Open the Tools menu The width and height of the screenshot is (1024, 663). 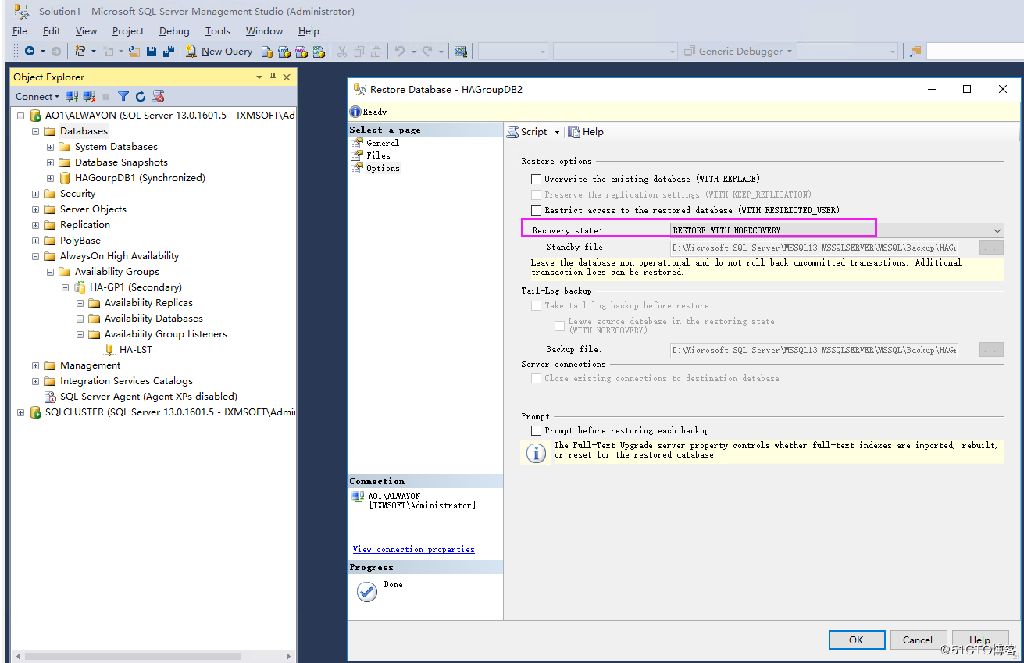pos(216,30)
